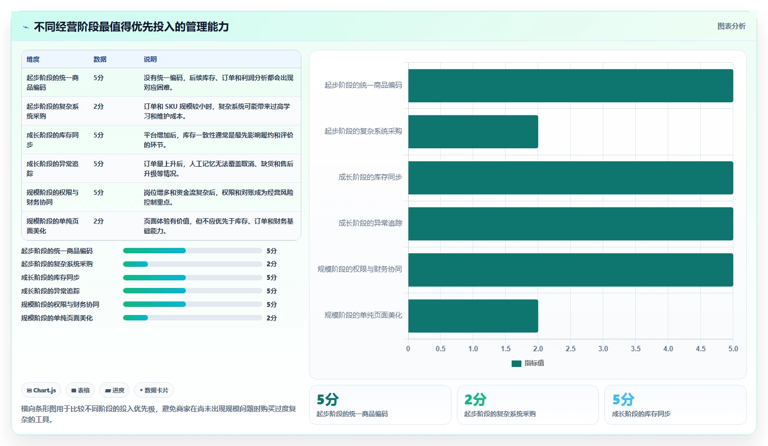Click the 表格 tag chip

click(80, 390)
